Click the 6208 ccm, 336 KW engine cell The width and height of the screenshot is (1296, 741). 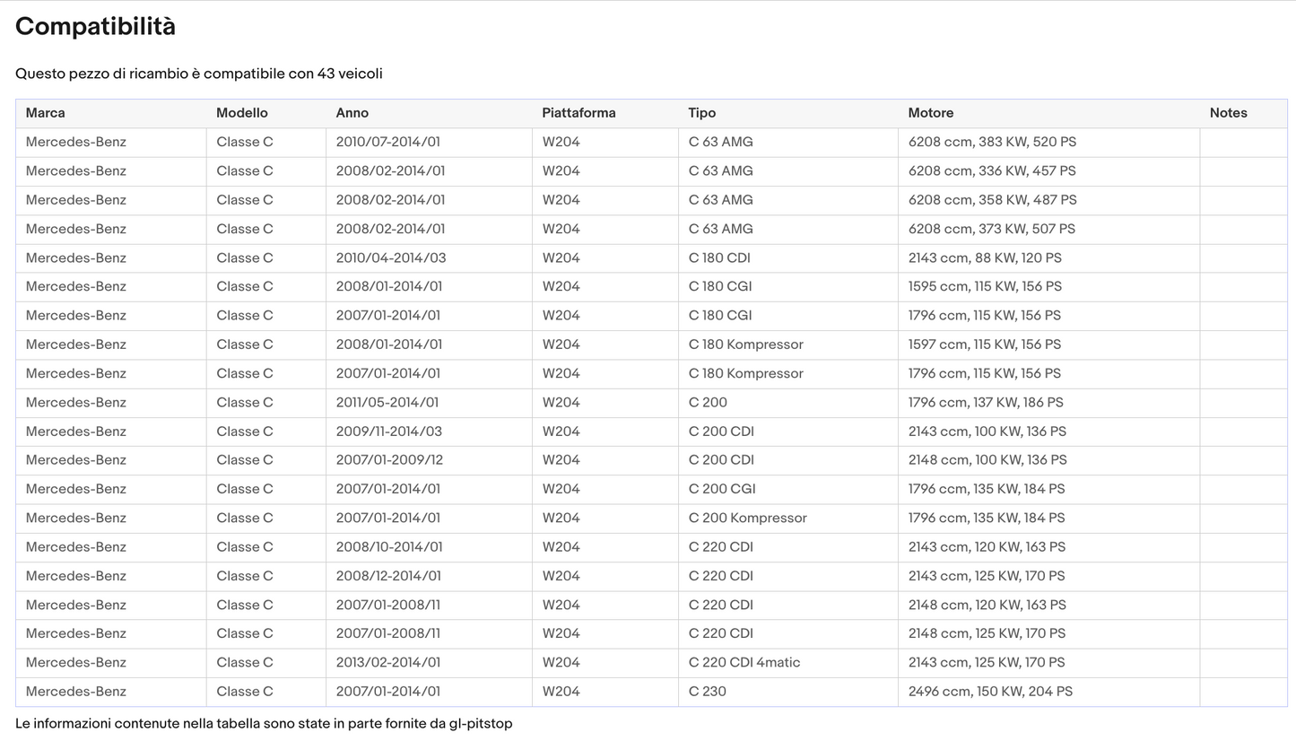1048,170
